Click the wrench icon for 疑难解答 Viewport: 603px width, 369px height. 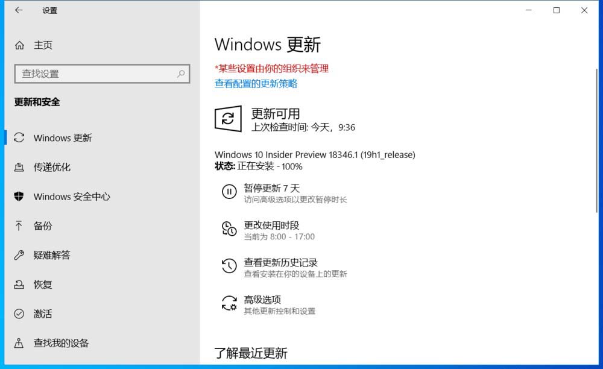19,255
